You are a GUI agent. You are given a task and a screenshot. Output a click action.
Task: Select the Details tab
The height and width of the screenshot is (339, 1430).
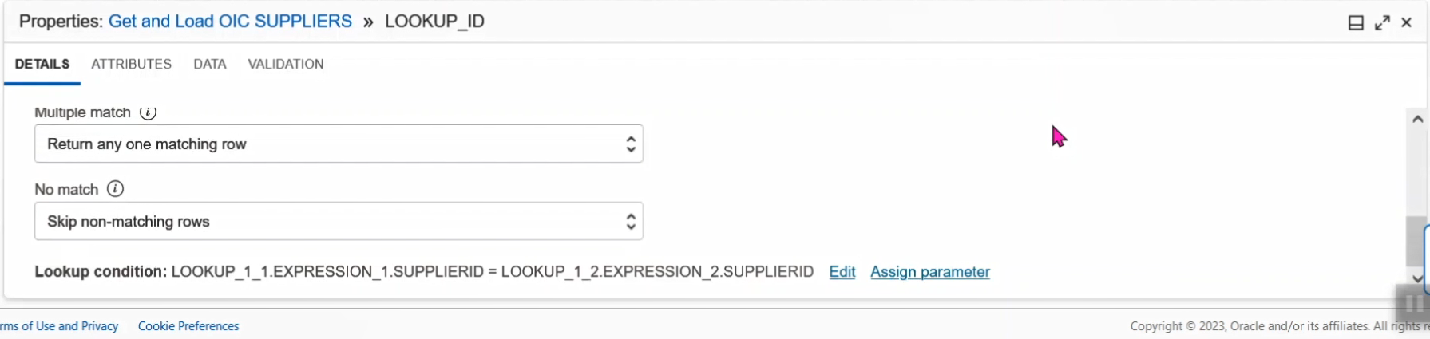[x=42, y=64]
